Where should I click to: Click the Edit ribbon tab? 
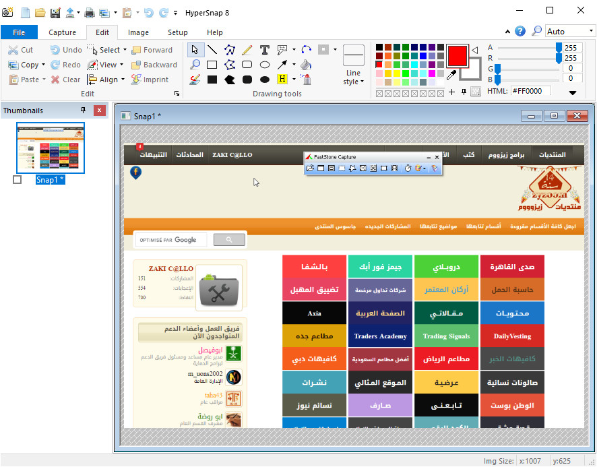pos(102,32)
